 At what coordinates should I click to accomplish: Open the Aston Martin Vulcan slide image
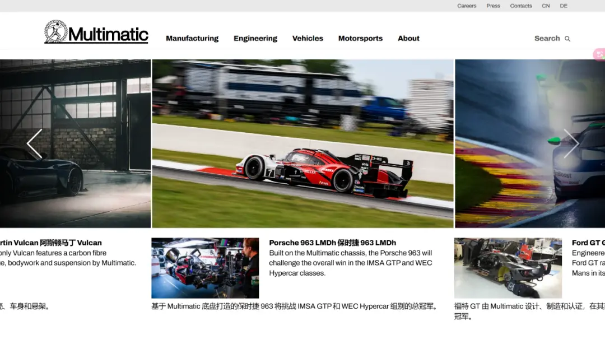click(75, 143)
